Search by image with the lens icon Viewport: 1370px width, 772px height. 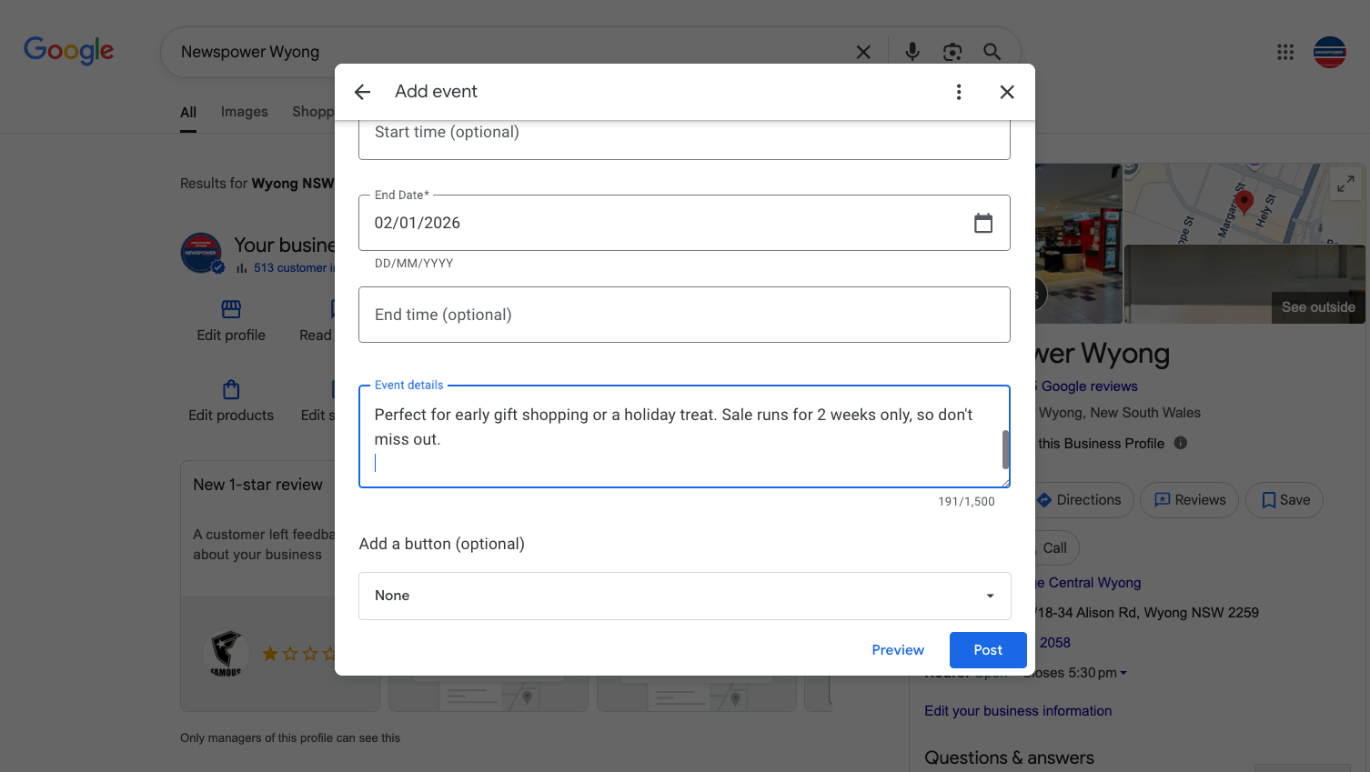[952, 52]
